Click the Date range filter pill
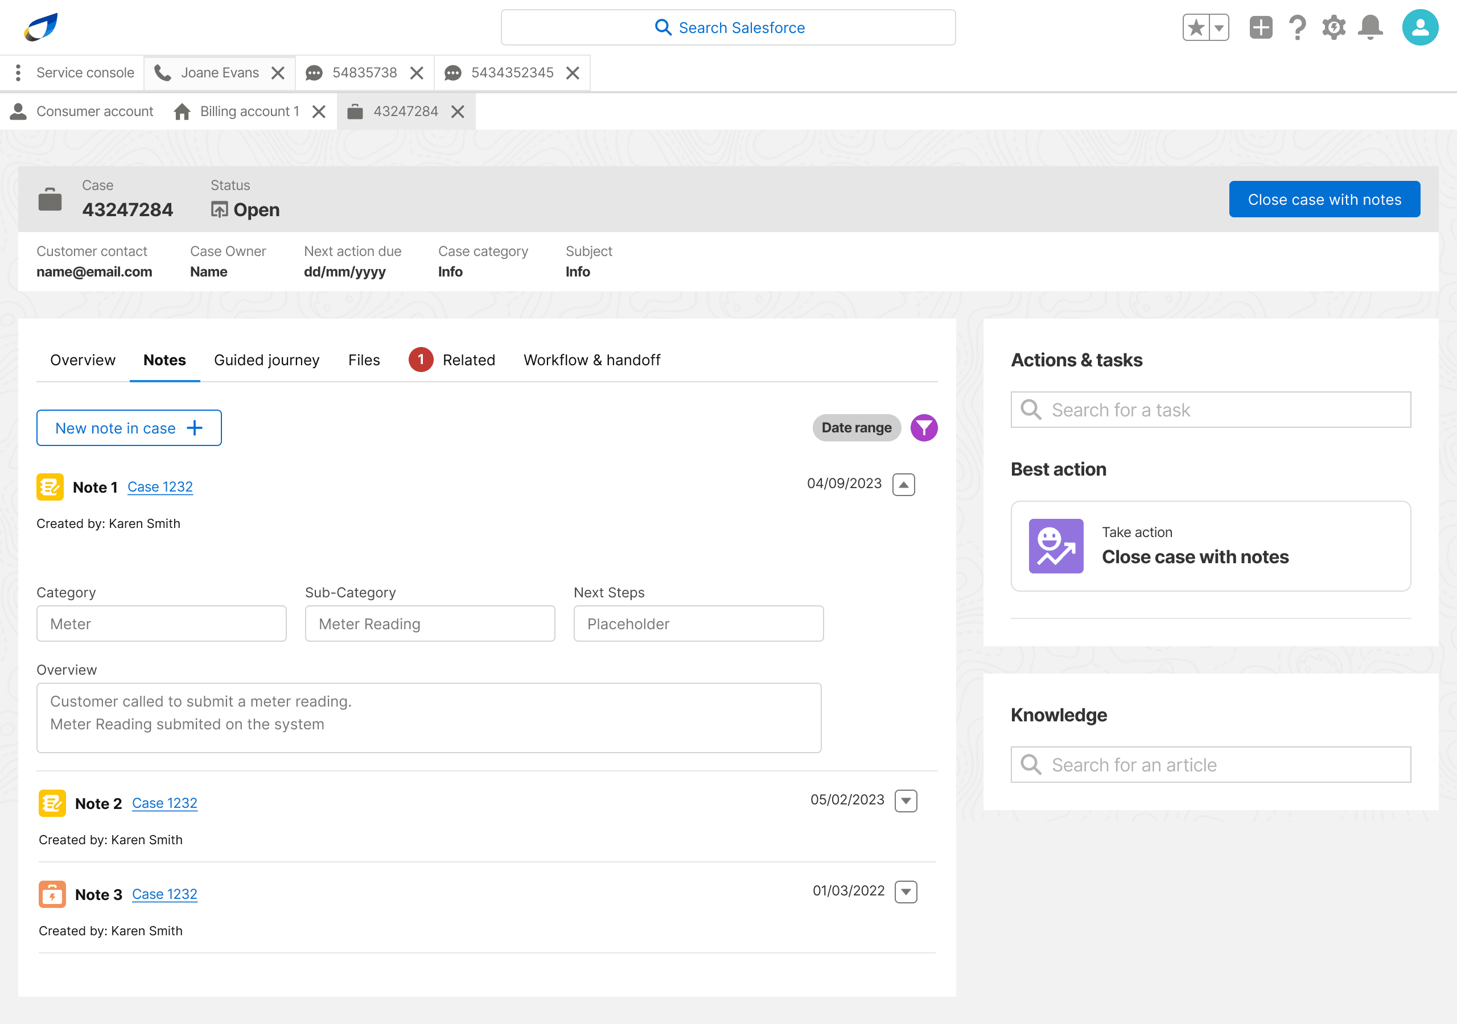This screenshot has height=1024, width=1457. pos(856,428)
